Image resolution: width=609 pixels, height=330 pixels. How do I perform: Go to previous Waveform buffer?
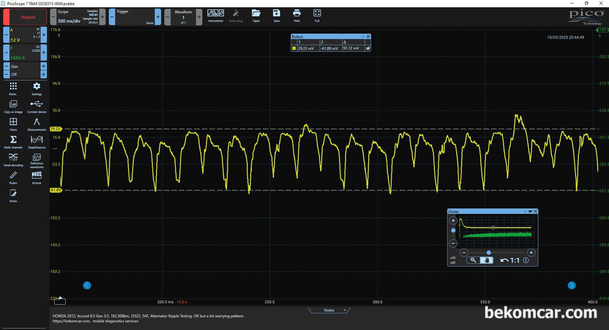coord(167,17)
